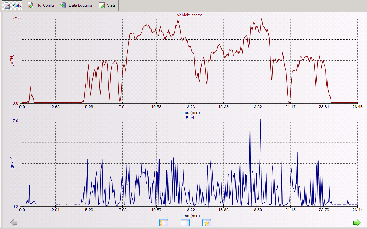This screenshot has width=367, height=229.
Task: Select the Stats tab
Action: [x=107, y=5]
